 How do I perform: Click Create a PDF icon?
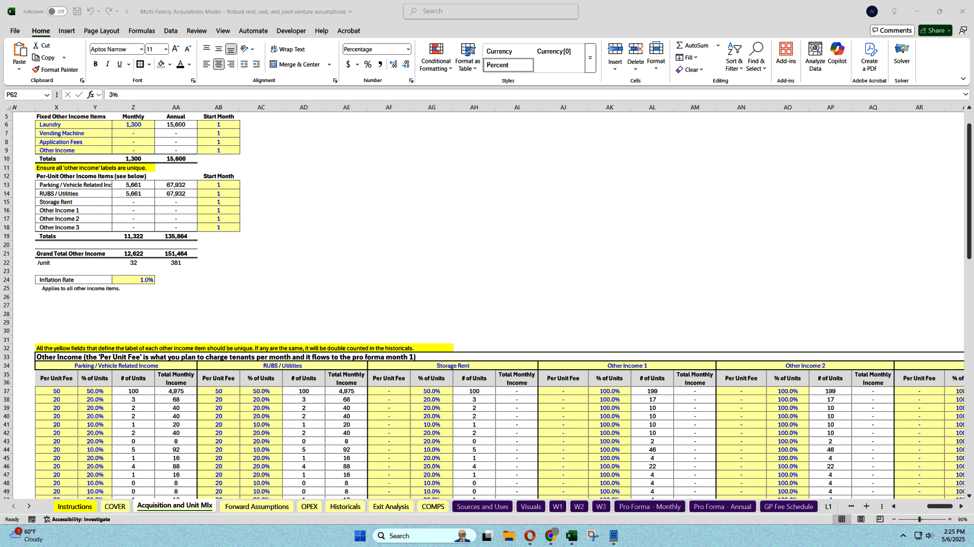(x=869, y=49)
